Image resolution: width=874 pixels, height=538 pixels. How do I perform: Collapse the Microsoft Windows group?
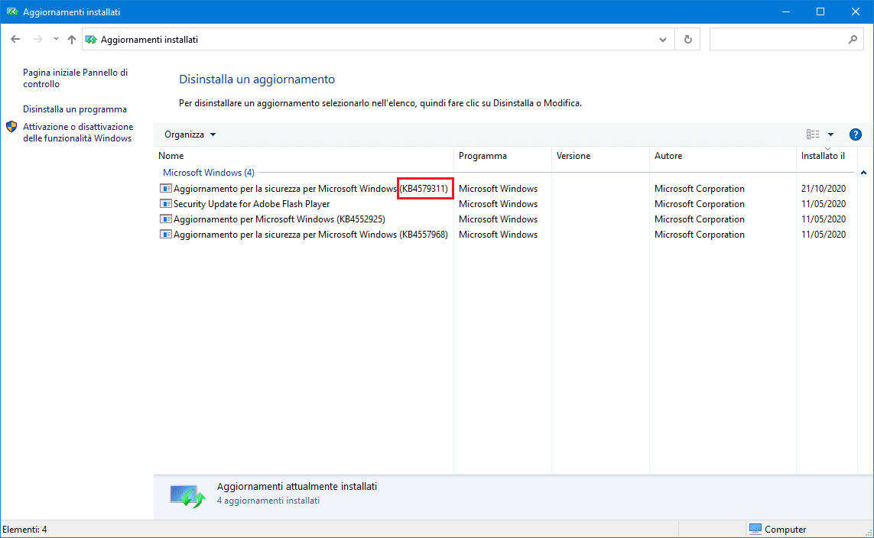click(x=863, y=173)
